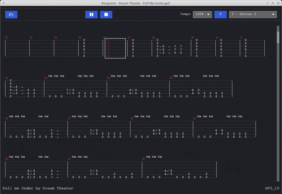The height and width of the screenshot is (194, 282).
Task: Pause playback of the song
Action: tap(91, 14)
